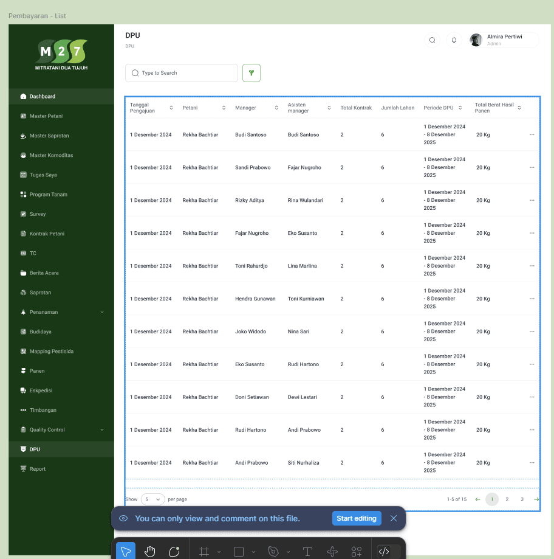Click the Master Saprotan icon
The image size is (554, 559).
(x=23, y=136)
